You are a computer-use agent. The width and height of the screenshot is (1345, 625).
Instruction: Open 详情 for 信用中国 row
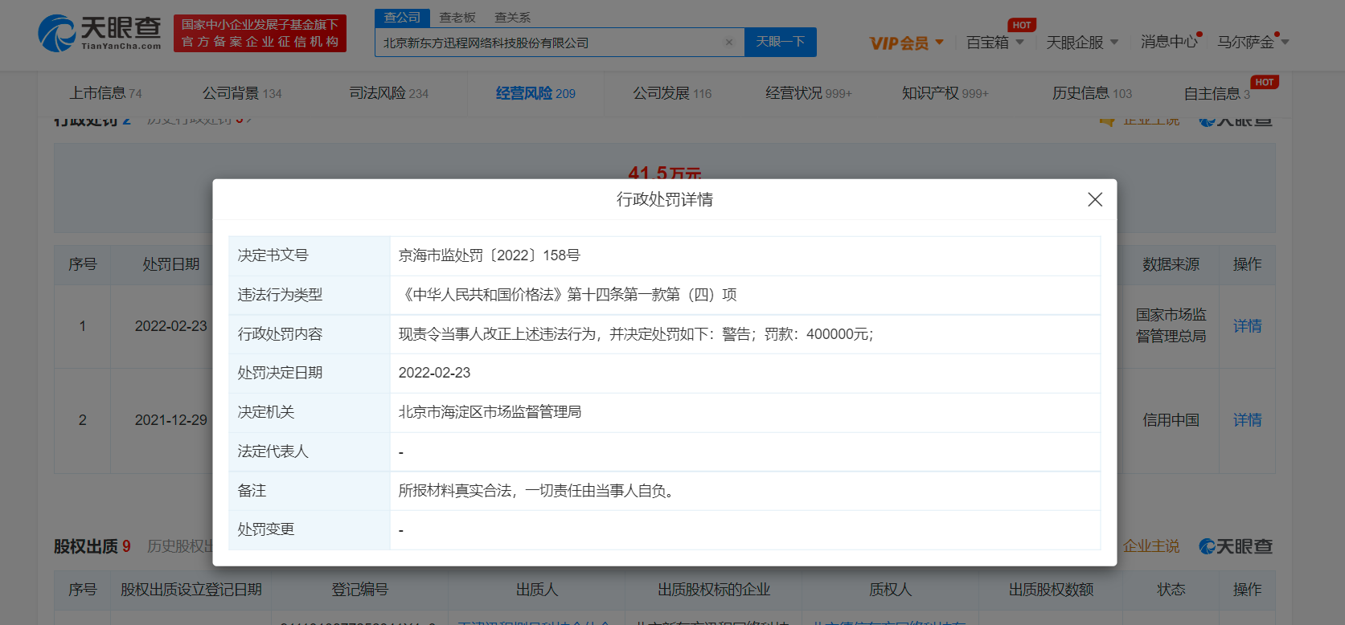(x=1248, y=420)
